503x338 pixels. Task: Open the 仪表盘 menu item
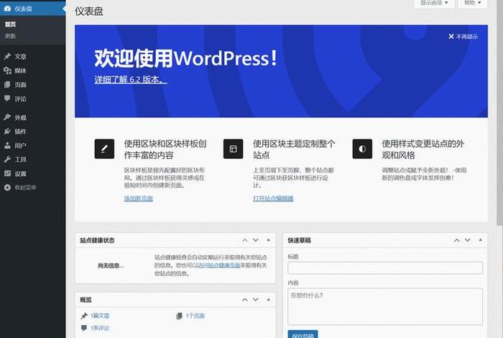pos(33,9)
